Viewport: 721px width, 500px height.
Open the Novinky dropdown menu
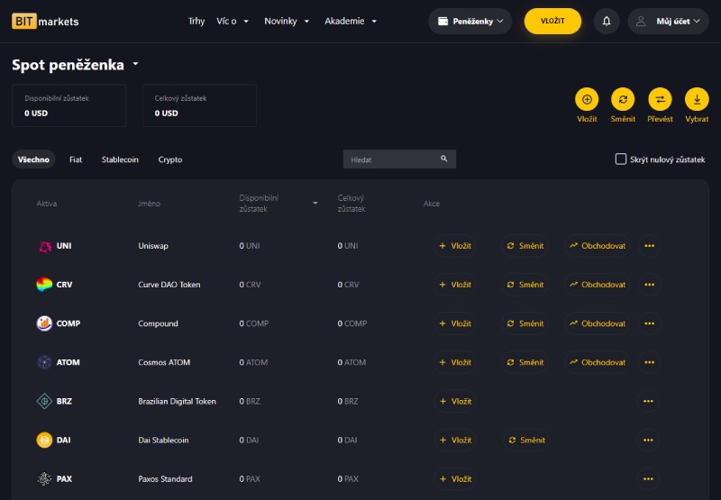287,21
